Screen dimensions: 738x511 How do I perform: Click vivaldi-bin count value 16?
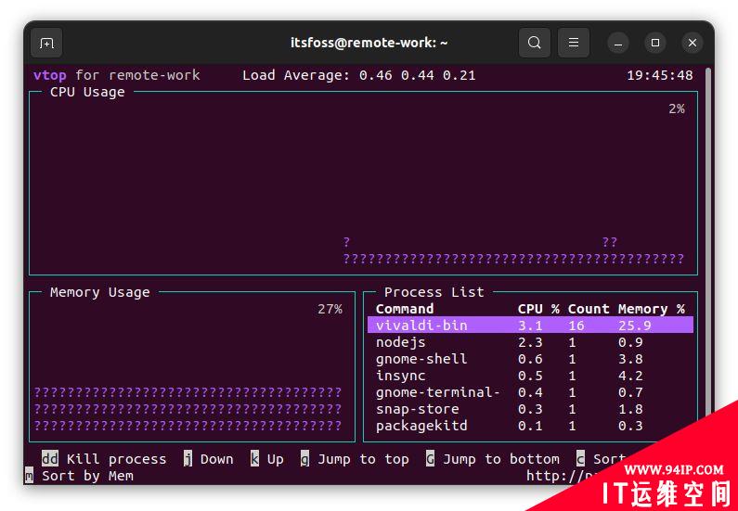pyautogui.click(x=576, y=326)
